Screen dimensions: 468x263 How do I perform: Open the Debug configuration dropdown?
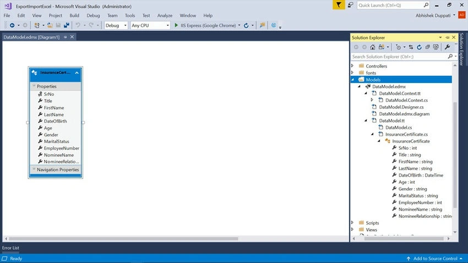click(116, 25)
